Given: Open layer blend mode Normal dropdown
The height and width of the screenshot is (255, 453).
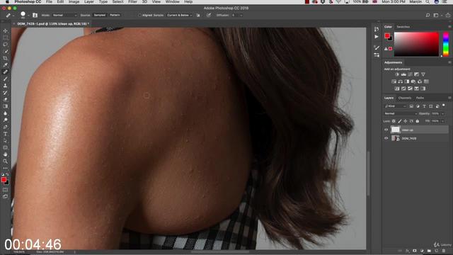Looking at the screenshot, I should pyautogui.click(x=401, y=113).
